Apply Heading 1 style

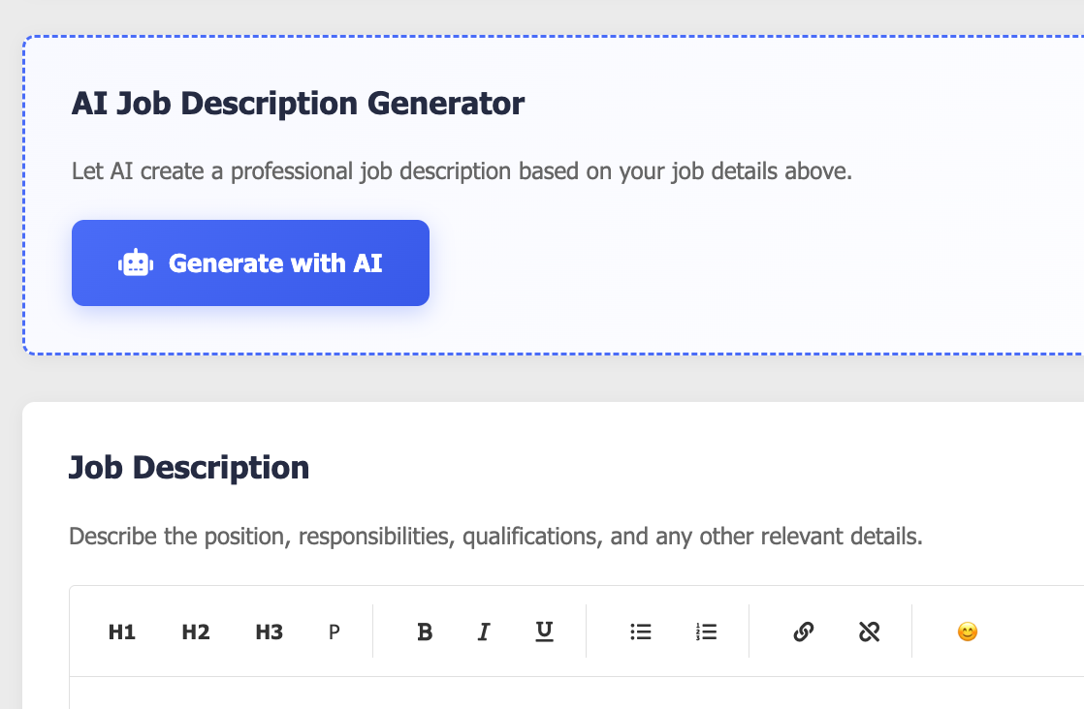tap(122, 632)
